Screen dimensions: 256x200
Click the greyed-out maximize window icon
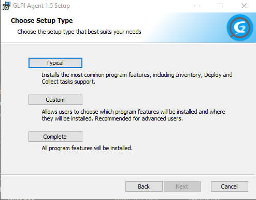[x=220, y=6]
